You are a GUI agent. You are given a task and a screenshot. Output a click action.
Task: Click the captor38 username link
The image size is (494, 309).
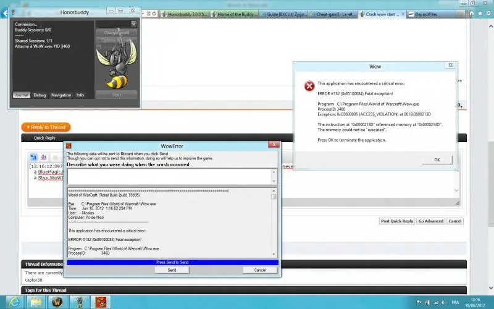(33, 280)
